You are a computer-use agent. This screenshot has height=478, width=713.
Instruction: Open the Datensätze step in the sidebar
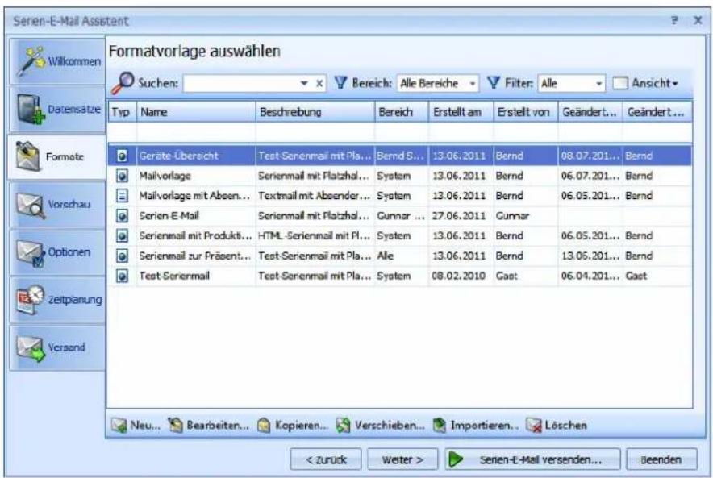pyautogui.click(x=58, y=110)
